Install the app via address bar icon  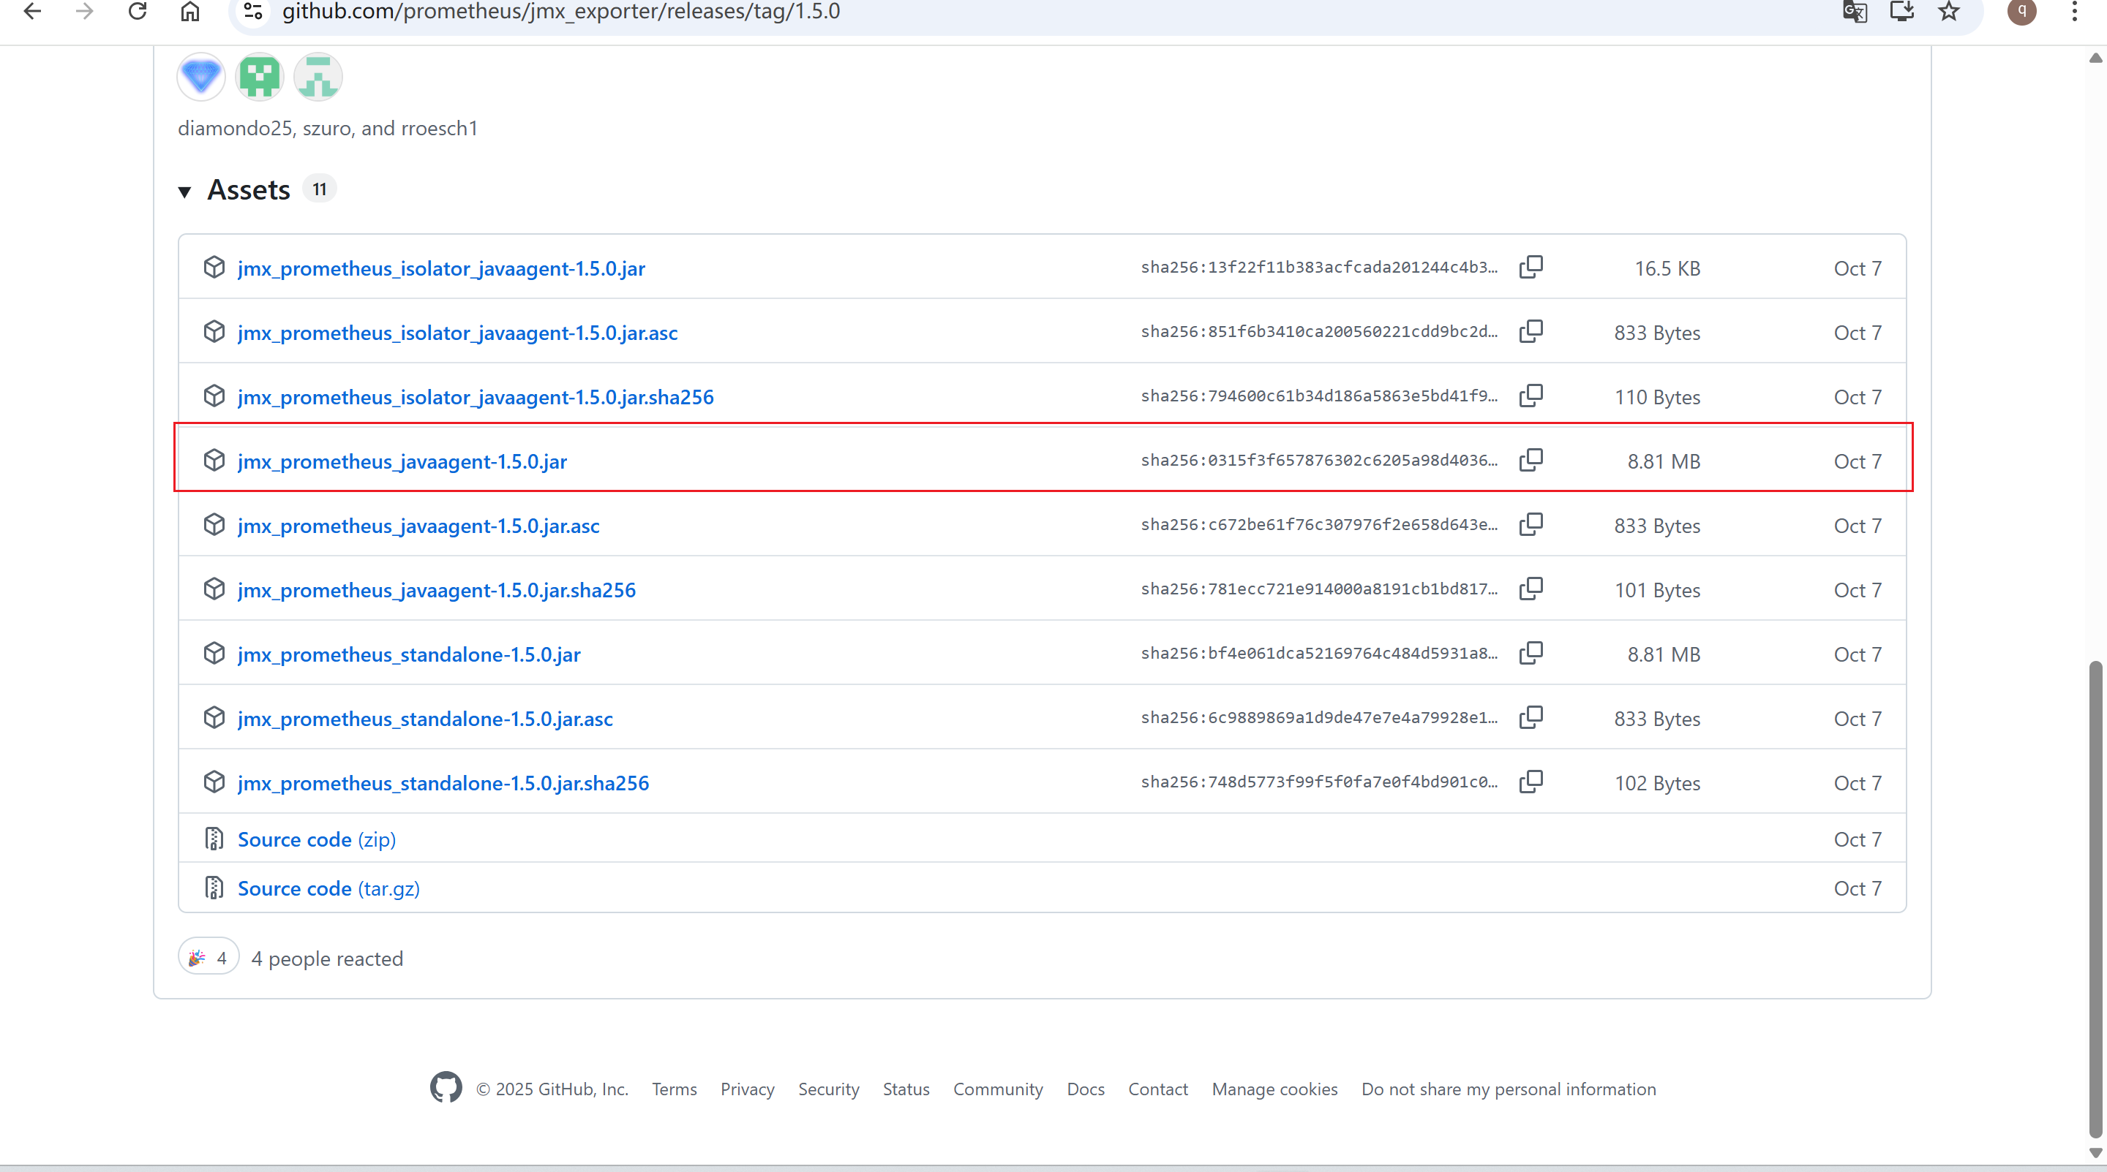1901,12
